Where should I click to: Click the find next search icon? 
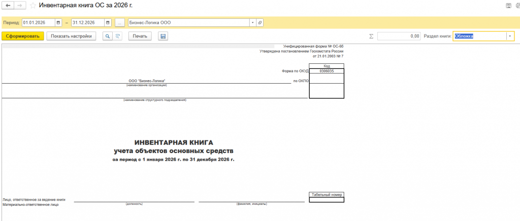pyautogui.click(x=117, y=36)
